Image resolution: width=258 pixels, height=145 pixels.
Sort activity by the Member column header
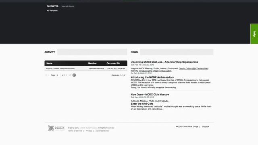coord(92,63)
